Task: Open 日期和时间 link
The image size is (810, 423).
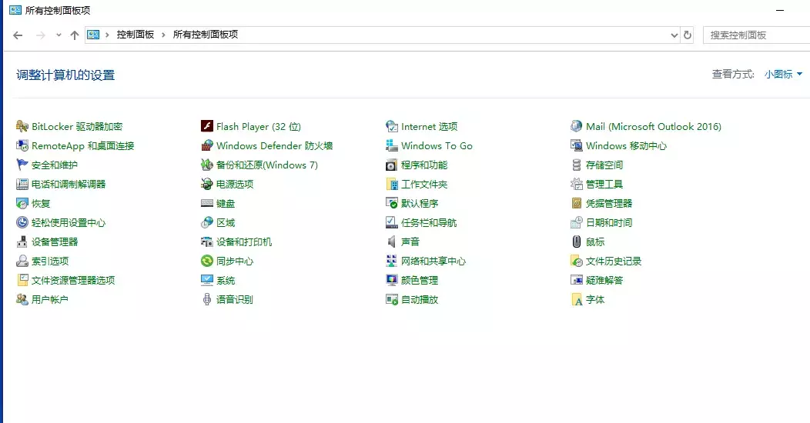Action: pyautogui.click(x=609, y=222)
